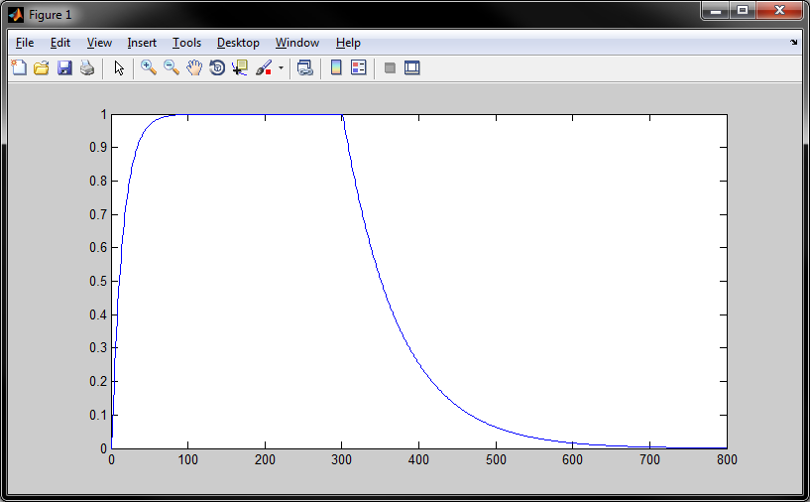Select the Zoom In magnifier tool
Screen dimensions: 810x502
click(x=149, y=68)
